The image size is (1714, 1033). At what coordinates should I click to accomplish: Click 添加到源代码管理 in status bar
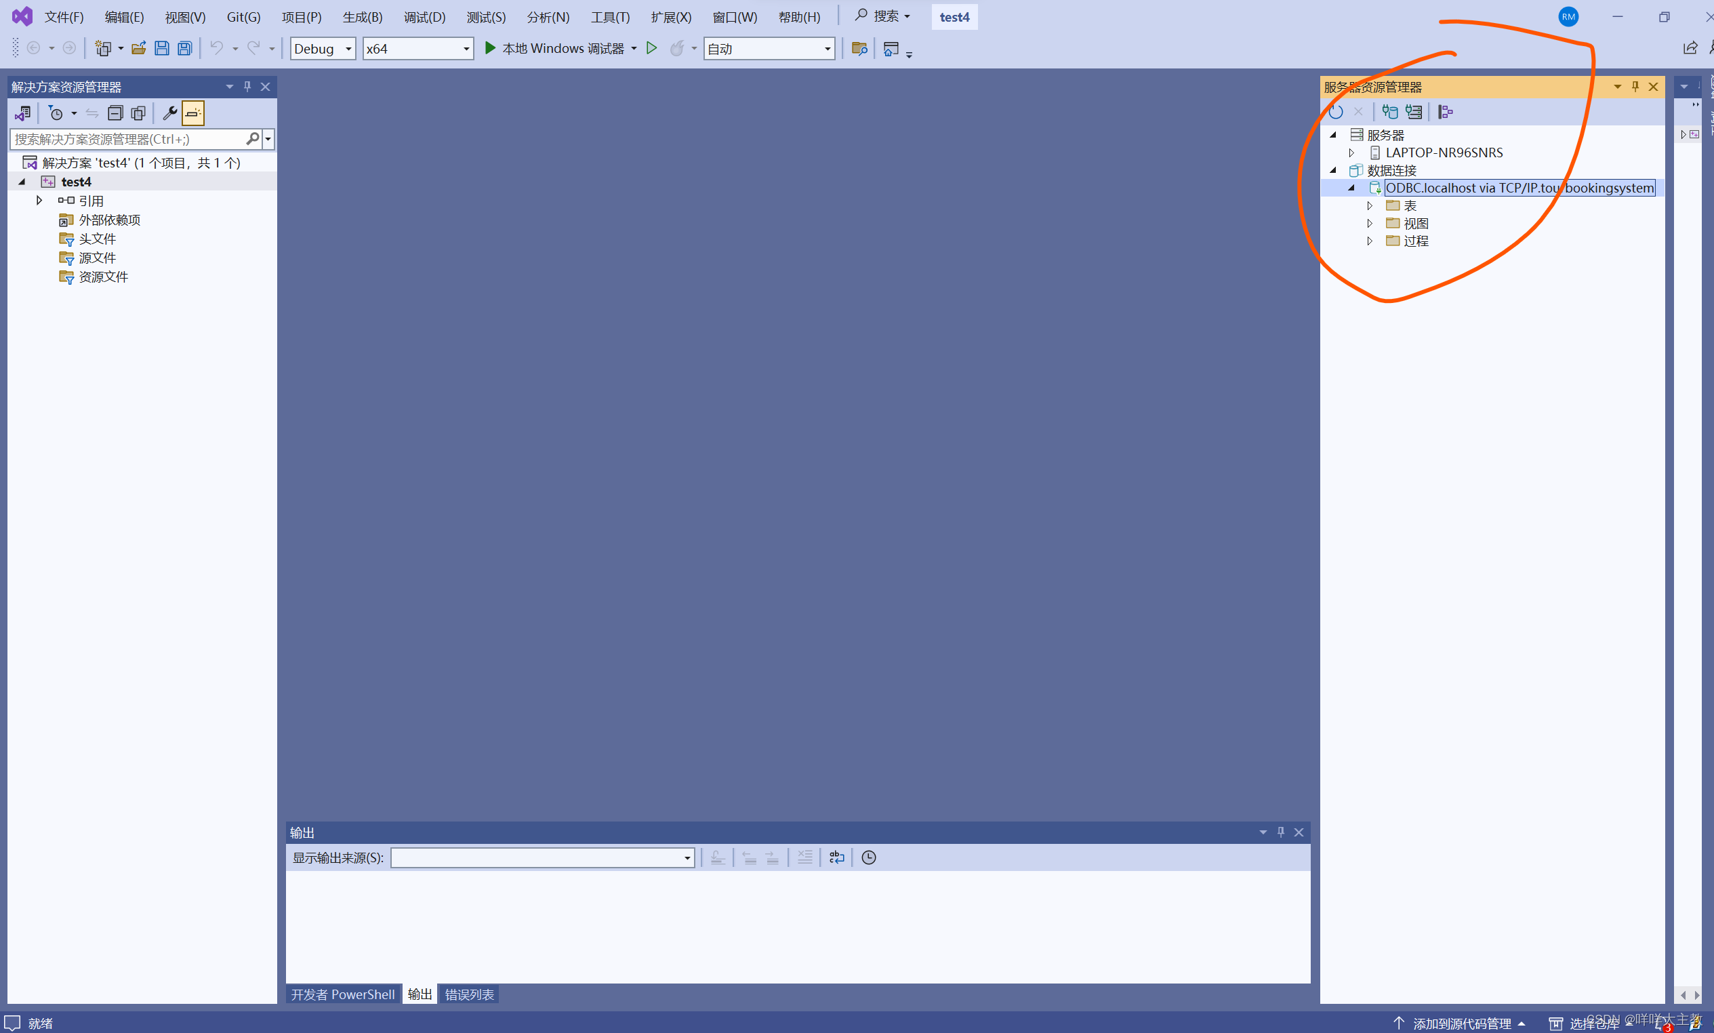(1461, 1024)
